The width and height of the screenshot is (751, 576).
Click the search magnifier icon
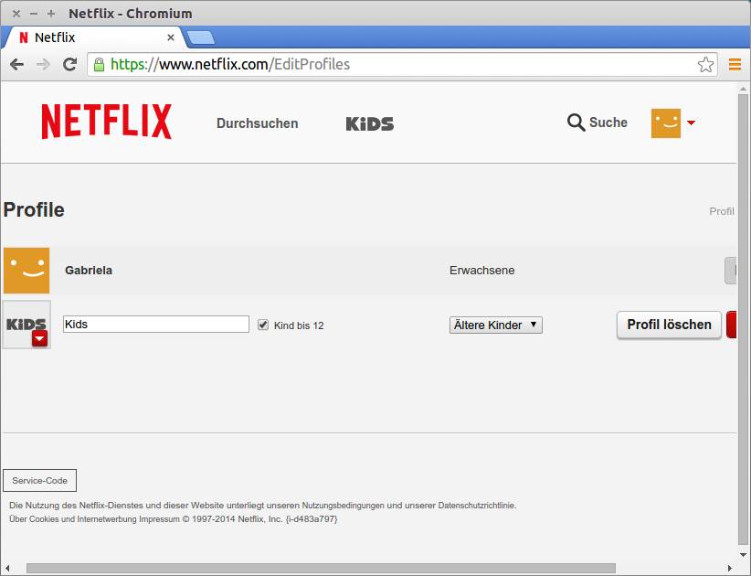tap(576, 123)
